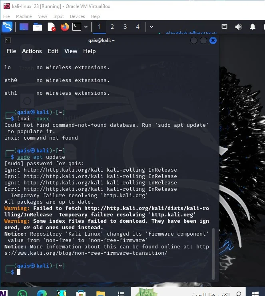Viewport: 265px width, 296px height.
Task: Launch the text editor panel icon
Action: tap(51, 27)
